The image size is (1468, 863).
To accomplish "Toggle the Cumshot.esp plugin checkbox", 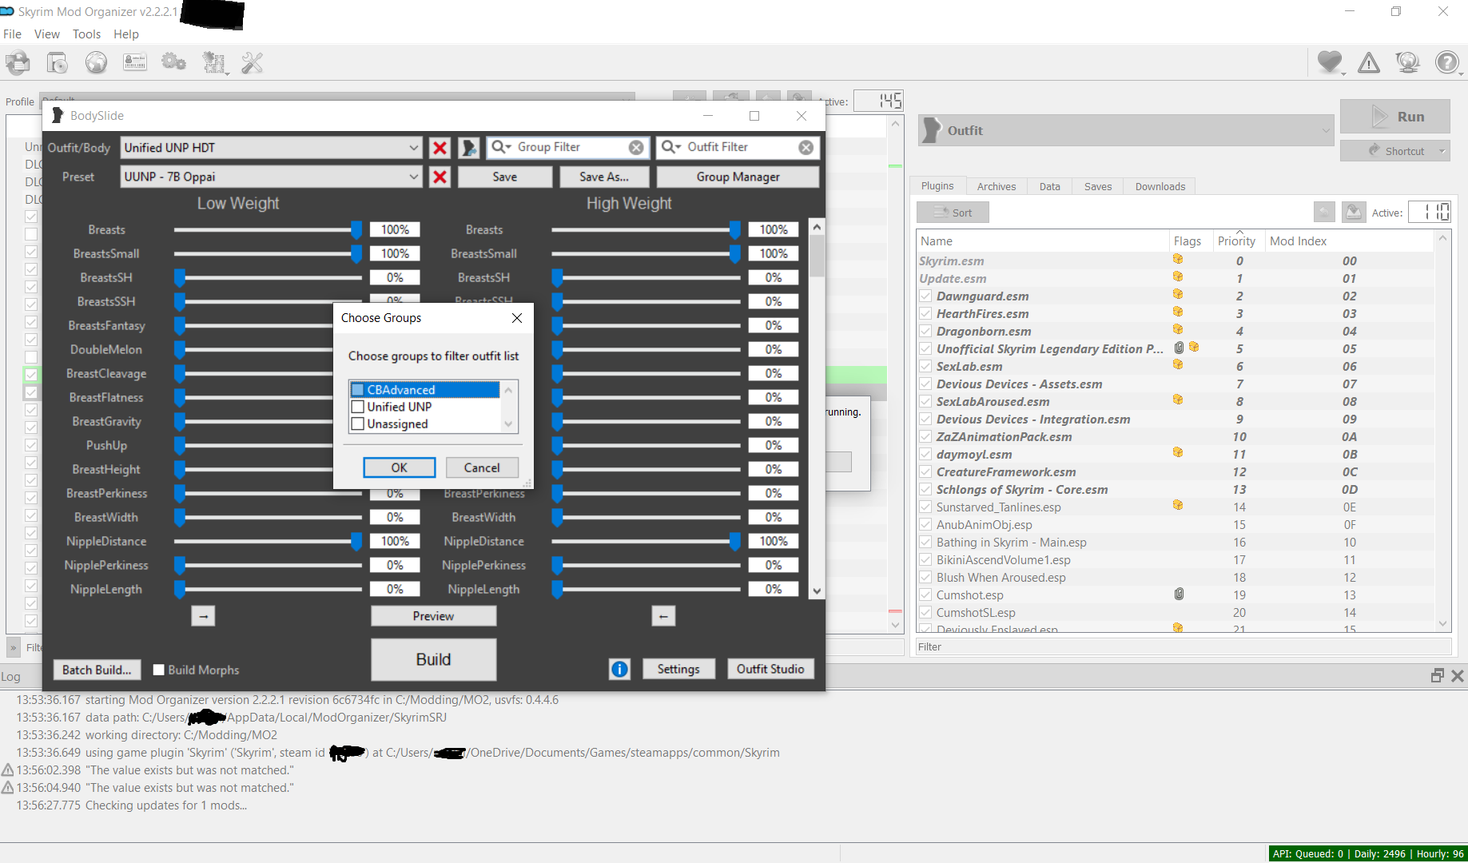I will pyautogui.click(x=925, y=595).
